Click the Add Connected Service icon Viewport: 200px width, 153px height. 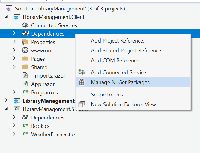pyautogui.click(x=82, y=72)
